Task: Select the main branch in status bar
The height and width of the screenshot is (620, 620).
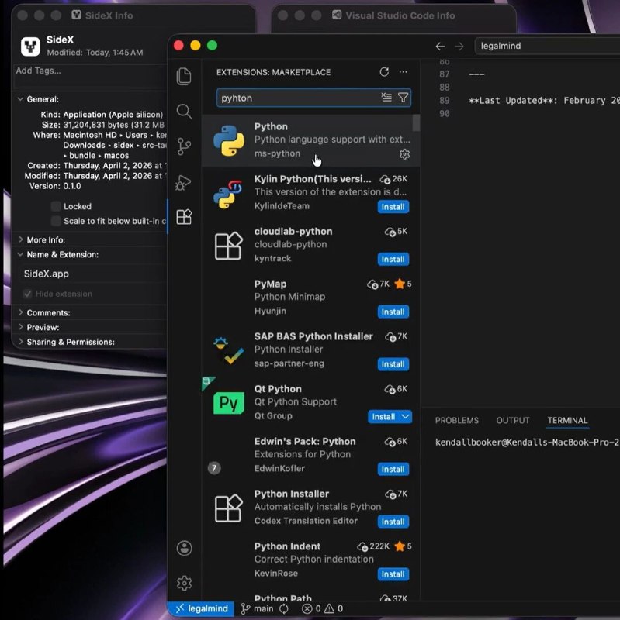Action: [257, 608]
